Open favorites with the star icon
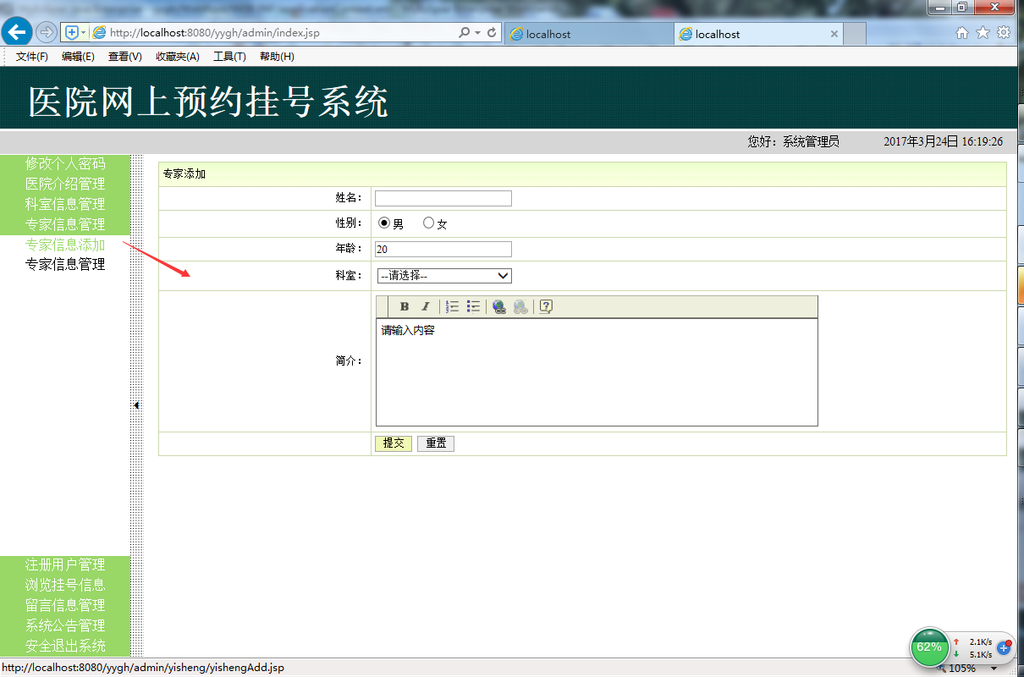1024x677 pixels. coord(983,33)
